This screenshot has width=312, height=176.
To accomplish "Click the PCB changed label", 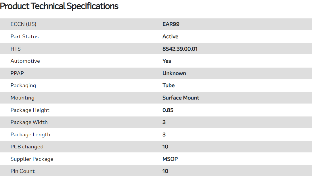I will 27,147.
